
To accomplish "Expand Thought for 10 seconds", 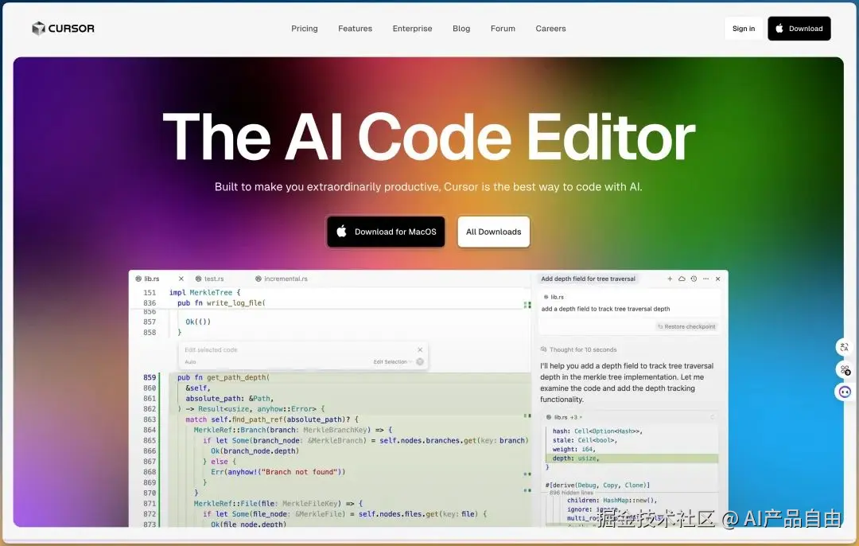I will pos(578,349).
